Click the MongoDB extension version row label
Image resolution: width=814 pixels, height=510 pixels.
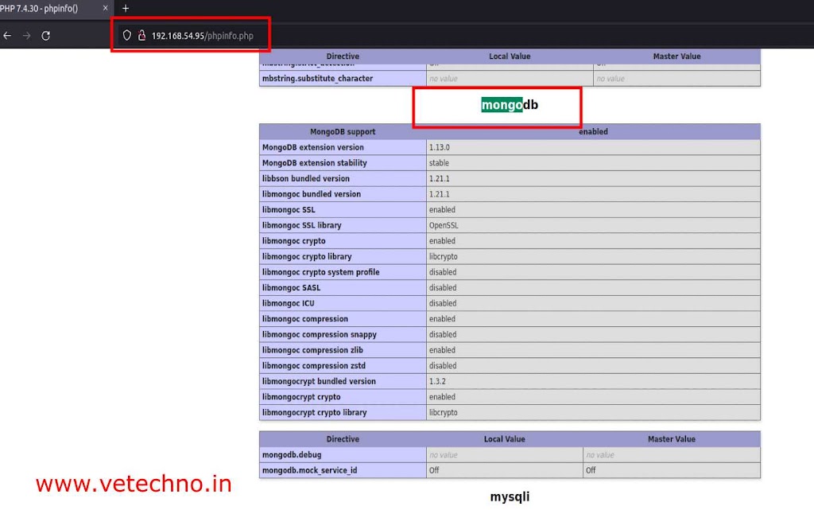312,147
